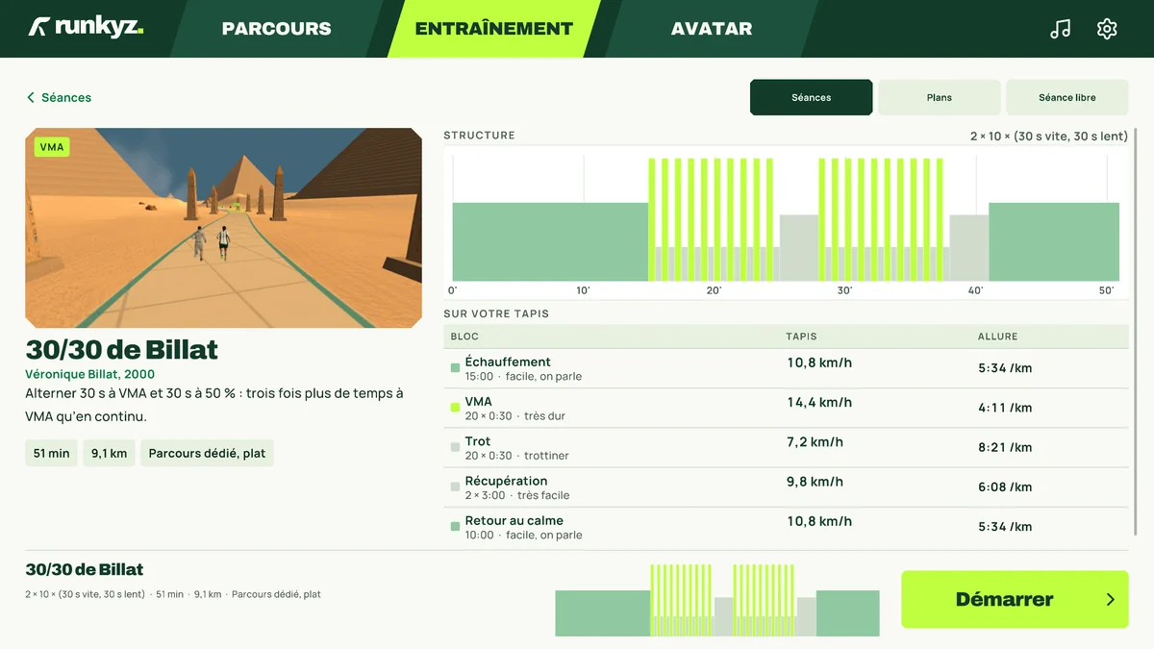Click the VMA row title in table
This screenshot has height=649, width=1154.
pos(478,402)
